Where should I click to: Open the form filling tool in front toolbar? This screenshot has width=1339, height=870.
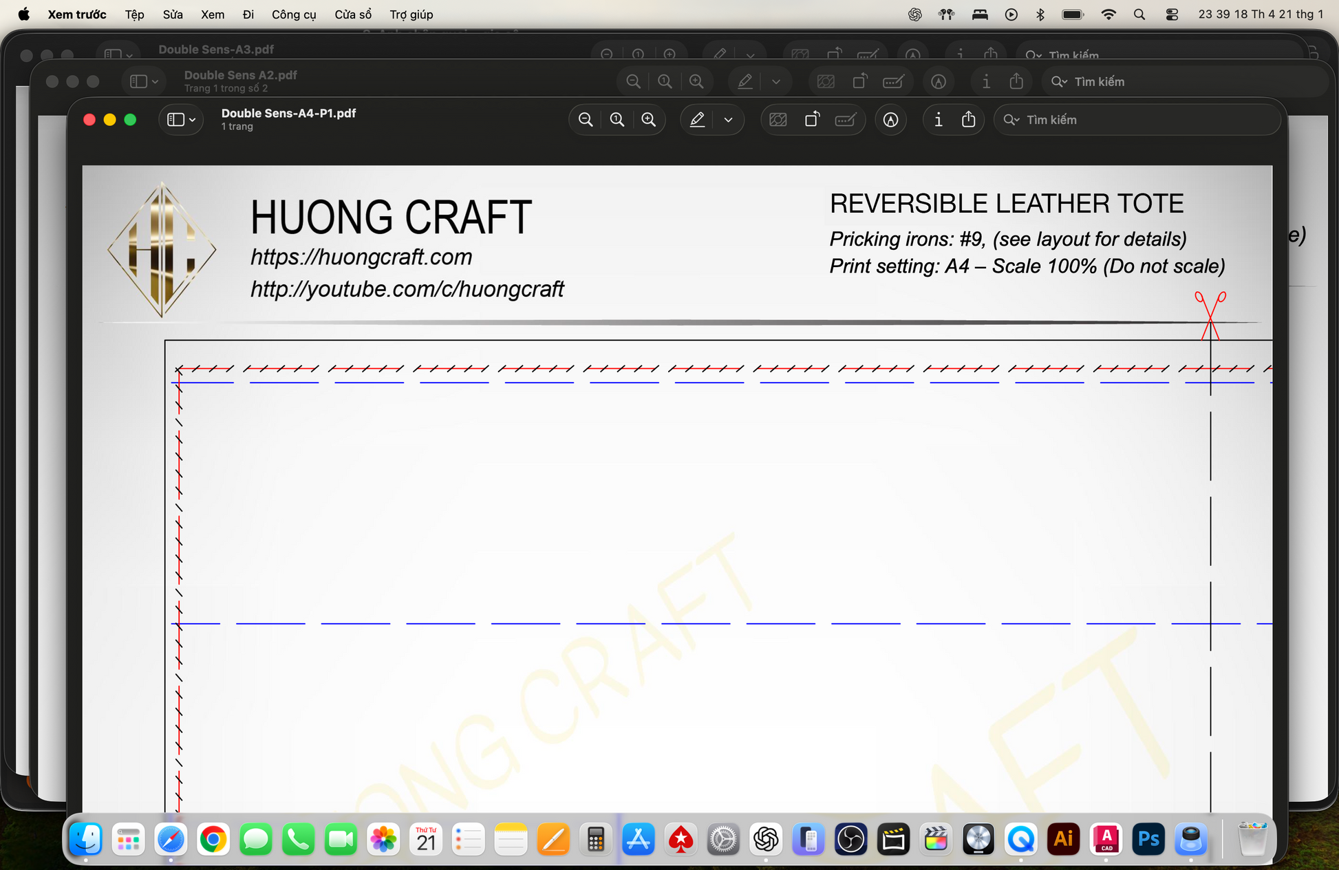point(846,120)
